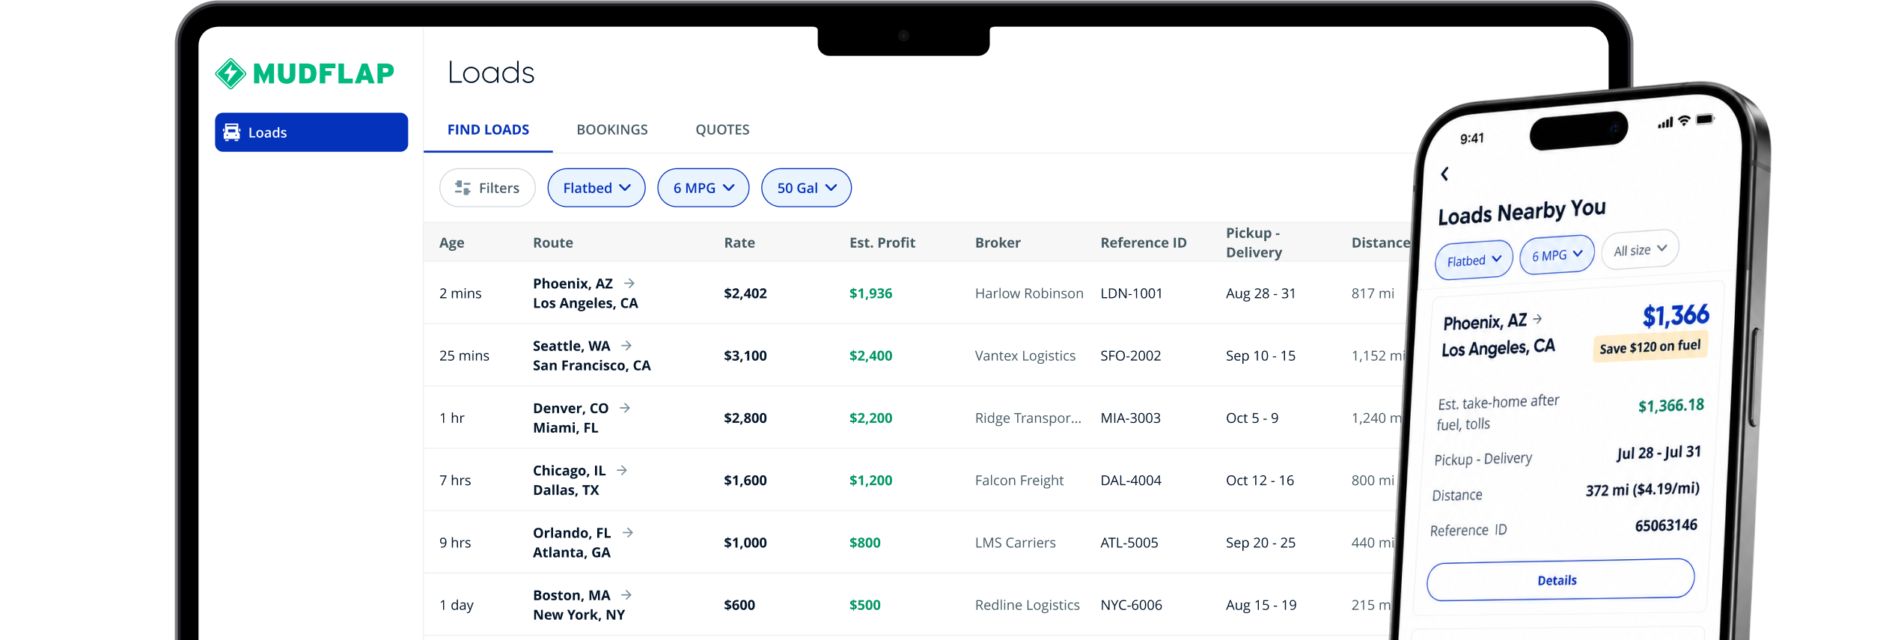The height and width of the screenshot is (640, 1904).
Task: Click the Oct 12 - 16 date cell
Action: coord(1260,480)
